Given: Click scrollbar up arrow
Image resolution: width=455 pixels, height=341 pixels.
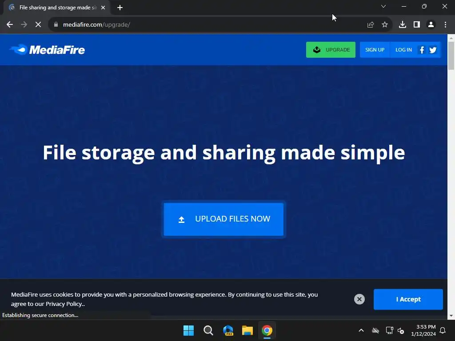Looking at the screenshot, I should point(451,38).
